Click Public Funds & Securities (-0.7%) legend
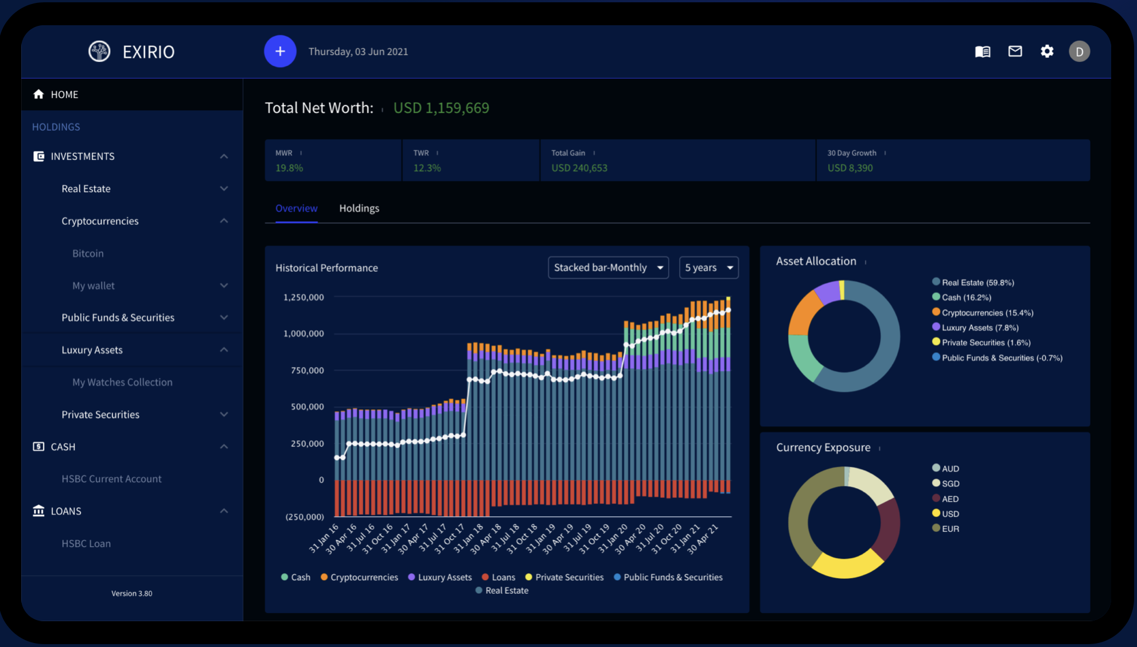Screen dimensions: 1137x647 click(998, 357)
